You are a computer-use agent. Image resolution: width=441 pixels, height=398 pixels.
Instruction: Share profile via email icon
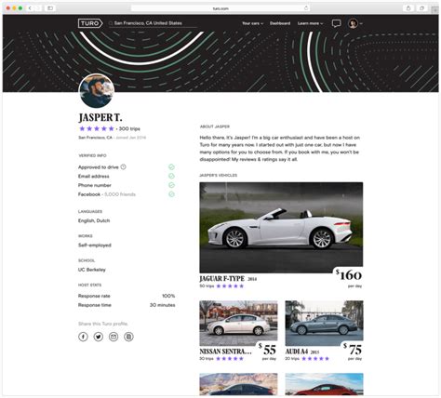pos(114,337)
